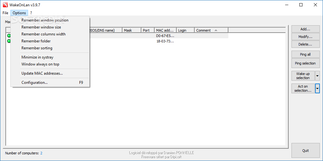Sort by the MAC add... column header

[x=165, y=30]
